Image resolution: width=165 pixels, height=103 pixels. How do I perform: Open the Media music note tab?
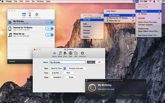(60, 53)
